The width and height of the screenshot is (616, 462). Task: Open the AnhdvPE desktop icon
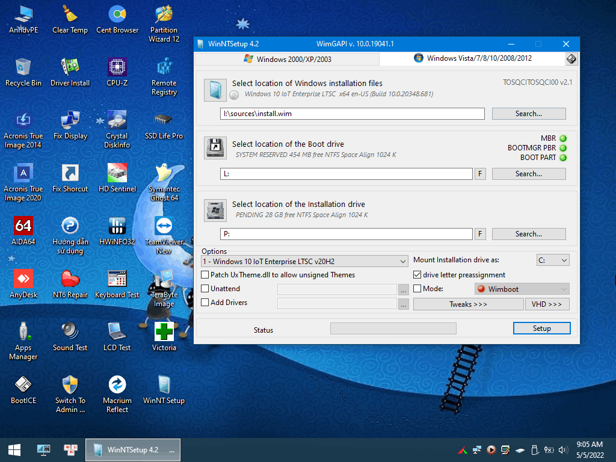click(23, 20)
